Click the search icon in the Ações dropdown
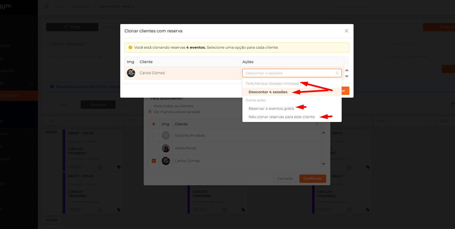 [337, 73]
